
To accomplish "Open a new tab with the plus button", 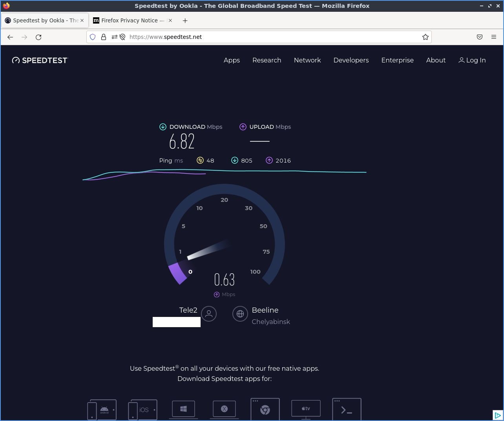I will click(x=185, y=20).
